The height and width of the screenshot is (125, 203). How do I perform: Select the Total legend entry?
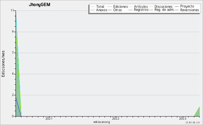(97, 6)
